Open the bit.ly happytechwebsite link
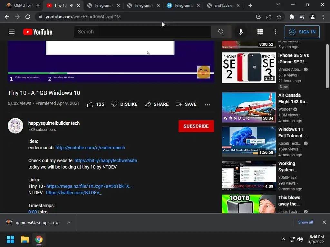 pos(106,160)
